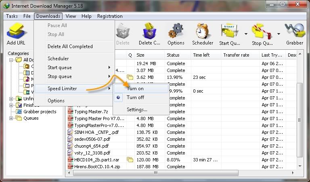Screen dimensions: 310x182
Task: Select the Grabber projects tree icon
Action: click(x=19, y=112)
